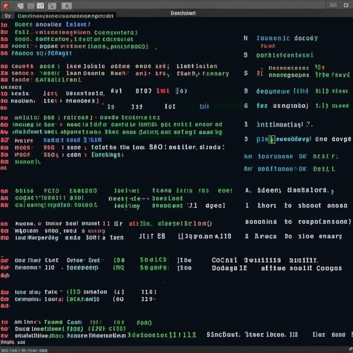Viewport: 353px width, 353px height.
Task: Click the 'Deedalmn' window title
Action: pos(183,13)
